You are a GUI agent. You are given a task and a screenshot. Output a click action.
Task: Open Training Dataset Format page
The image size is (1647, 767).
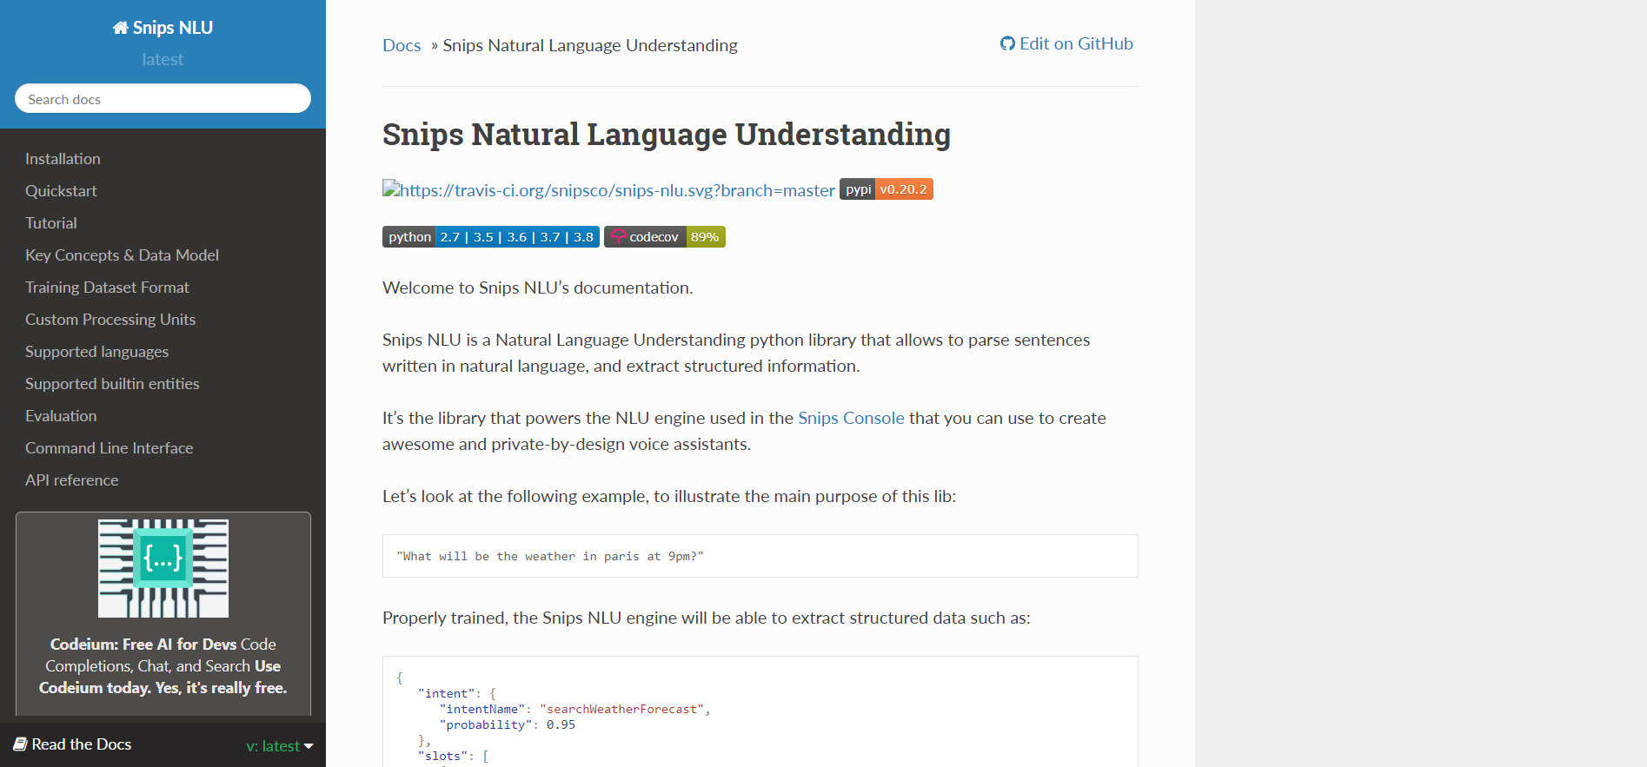107,288
